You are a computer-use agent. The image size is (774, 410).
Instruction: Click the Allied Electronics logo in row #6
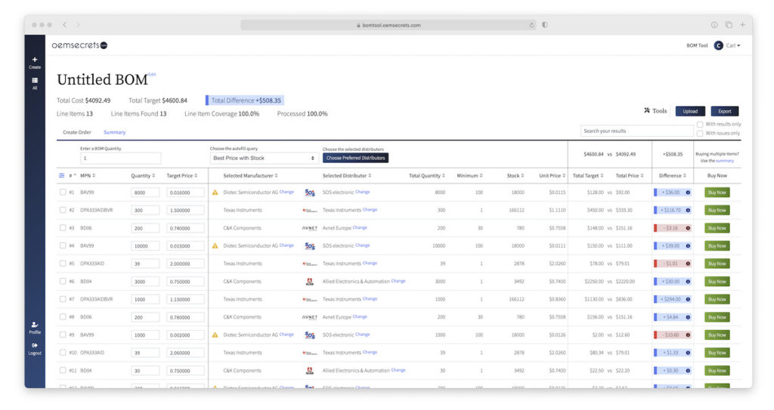click(309, 282)
